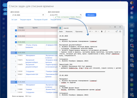Open the Отгулы, отпуска, праздники group link

pos(31,46)
